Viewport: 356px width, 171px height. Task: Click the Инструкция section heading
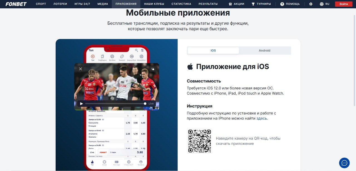tap(199, 106)
